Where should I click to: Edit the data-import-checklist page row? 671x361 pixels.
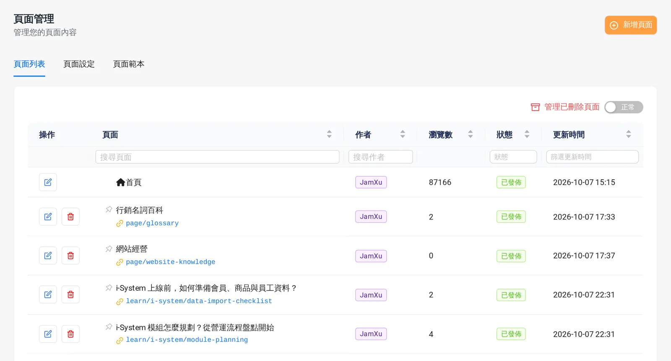48,294
